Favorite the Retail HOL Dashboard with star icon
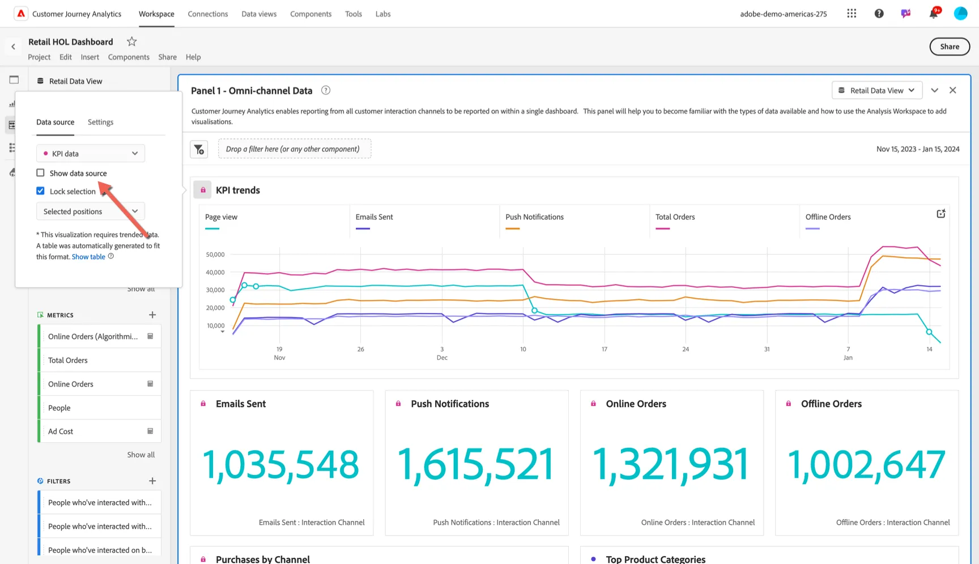Image resolution: width=979 pixels, height=564 pixels. pos(131,41)
